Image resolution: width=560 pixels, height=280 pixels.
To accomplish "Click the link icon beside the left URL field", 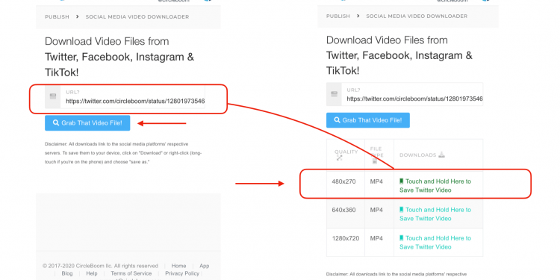I will click(53, 96).
